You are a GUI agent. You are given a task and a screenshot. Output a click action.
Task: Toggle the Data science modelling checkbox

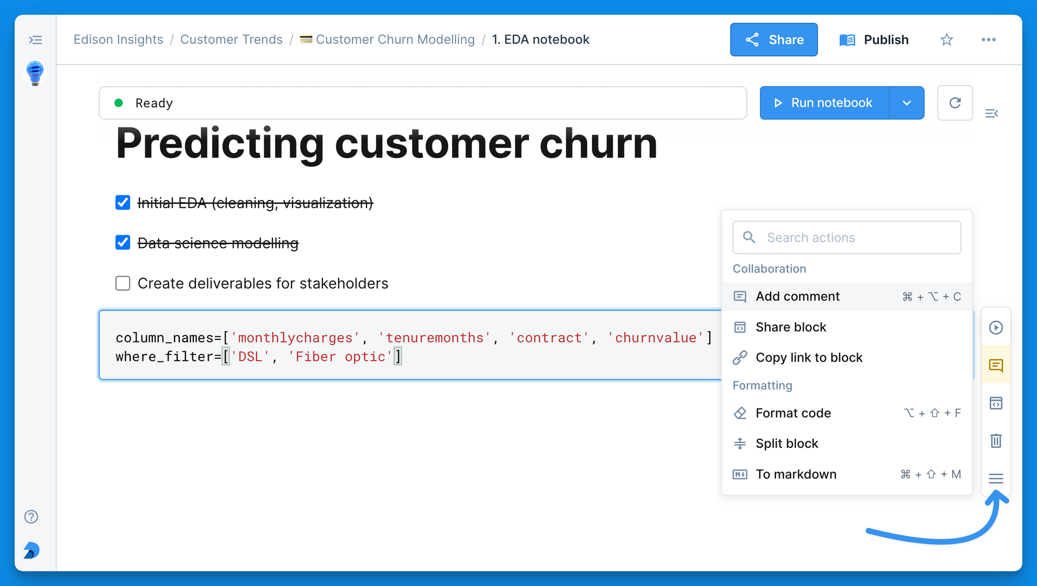[x=123, y=242]
